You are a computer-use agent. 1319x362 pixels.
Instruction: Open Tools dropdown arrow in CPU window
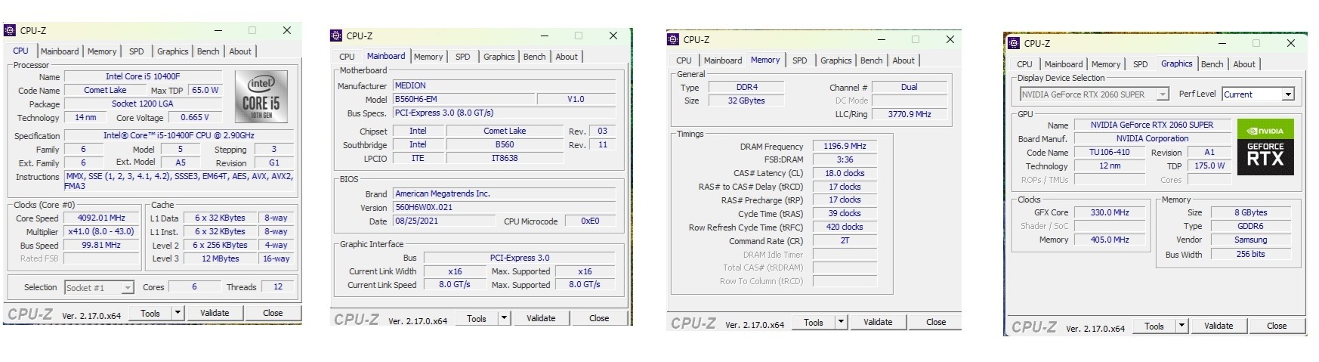pos(178,313)
